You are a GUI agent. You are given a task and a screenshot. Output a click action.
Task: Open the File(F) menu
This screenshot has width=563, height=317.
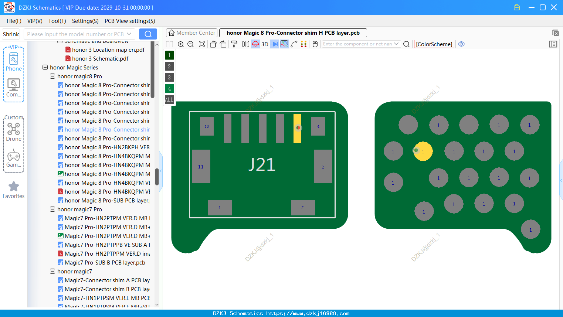[14, 21]
